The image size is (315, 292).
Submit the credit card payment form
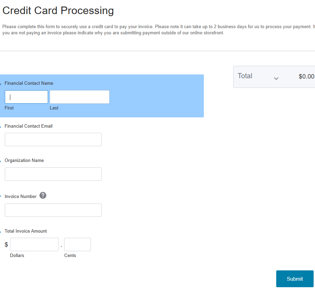click(x=295, y=279)
